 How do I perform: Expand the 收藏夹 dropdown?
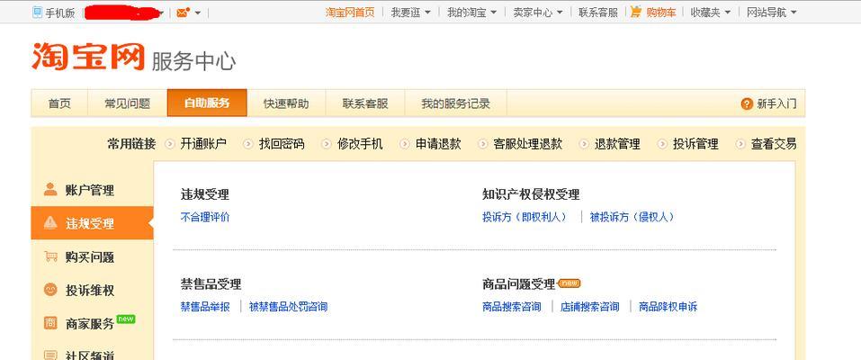[711, 12]
